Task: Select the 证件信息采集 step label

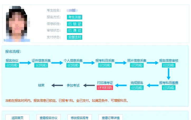Action: coord(41,61)
